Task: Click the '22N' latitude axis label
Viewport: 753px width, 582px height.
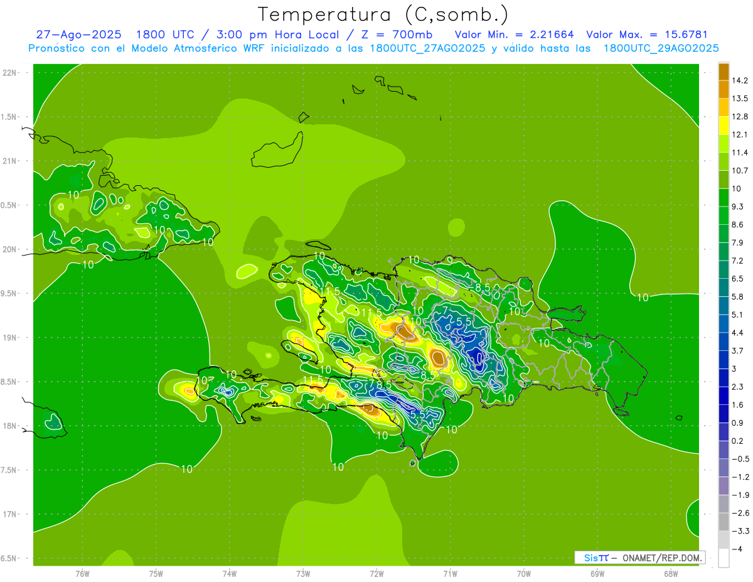Action: 10,73
